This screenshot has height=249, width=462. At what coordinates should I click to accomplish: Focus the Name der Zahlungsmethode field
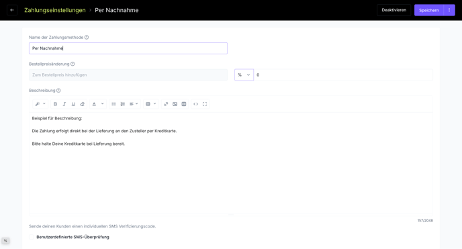128,48
